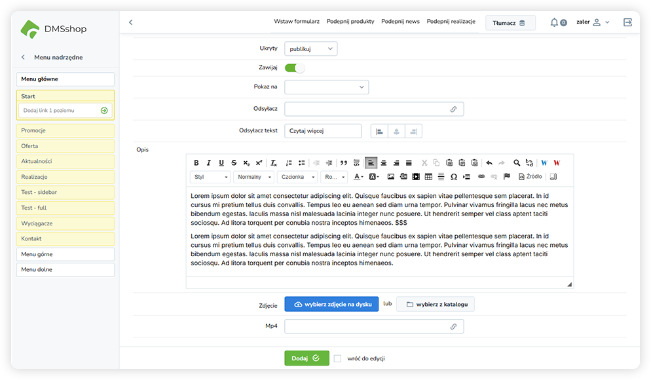Click 'Podepnij produkty' in top bar
The width and height of the screenshot is (651, 380).
350,22
